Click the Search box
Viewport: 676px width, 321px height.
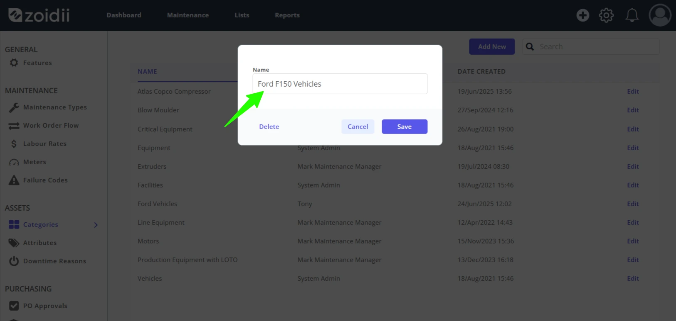tap(591, 46)
